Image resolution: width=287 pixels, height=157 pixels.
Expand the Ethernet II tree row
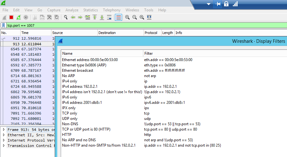(4, 135)
